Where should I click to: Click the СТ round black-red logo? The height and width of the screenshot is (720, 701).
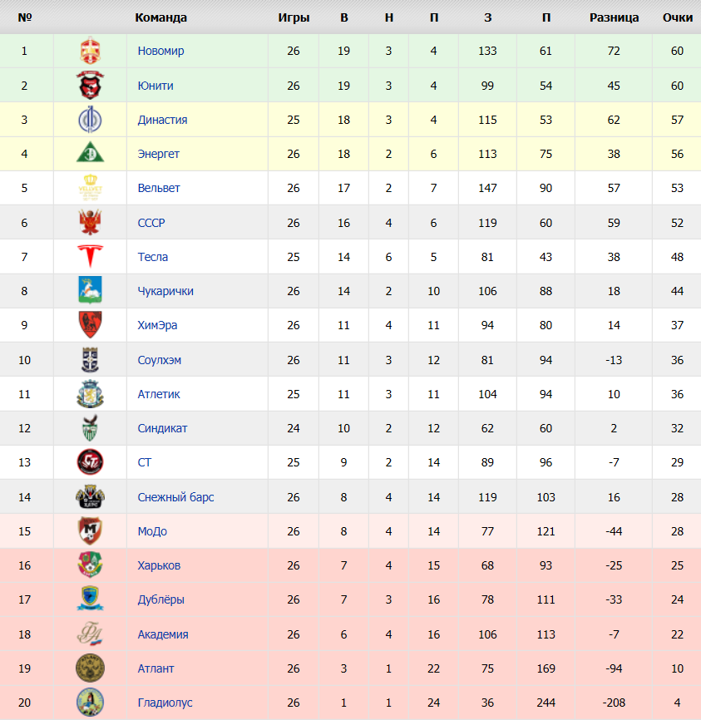pyautogui.click(x=90, y=462)
